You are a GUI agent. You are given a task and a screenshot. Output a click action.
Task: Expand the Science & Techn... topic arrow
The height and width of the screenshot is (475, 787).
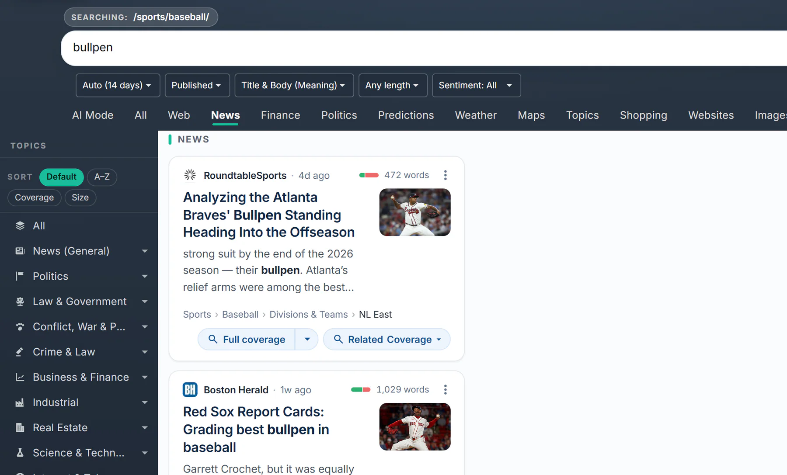point(145,453)
